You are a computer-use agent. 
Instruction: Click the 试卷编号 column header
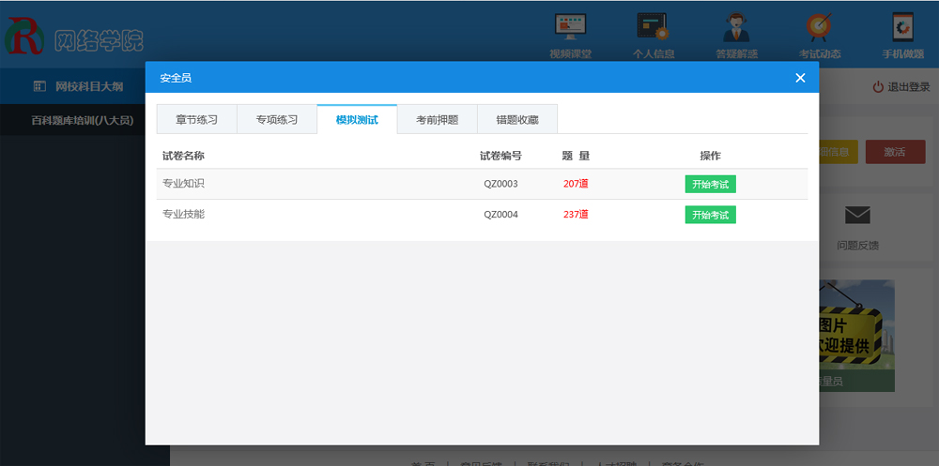[x=500, y=157]
